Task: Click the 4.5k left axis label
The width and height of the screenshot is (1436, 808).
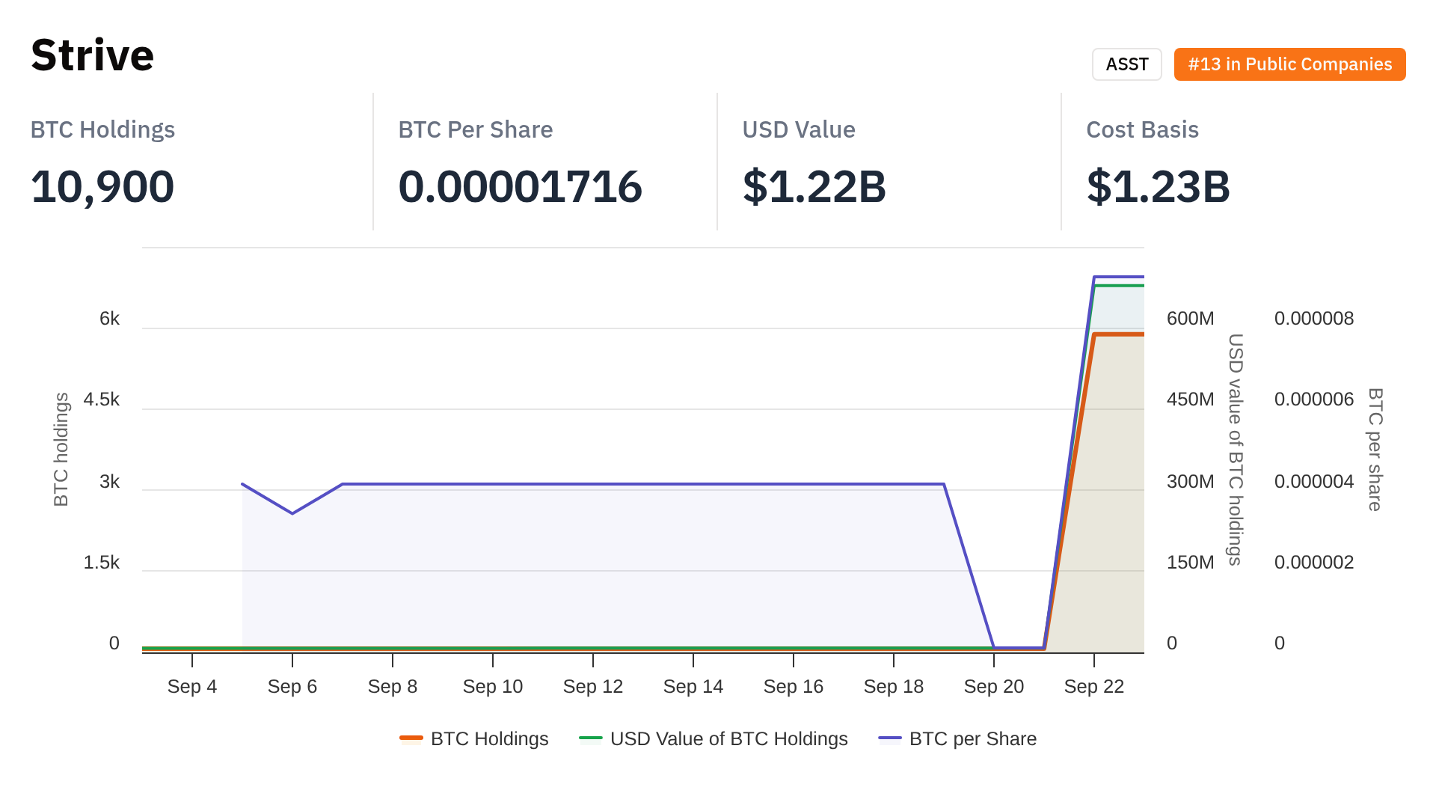Action: point(102,399)
